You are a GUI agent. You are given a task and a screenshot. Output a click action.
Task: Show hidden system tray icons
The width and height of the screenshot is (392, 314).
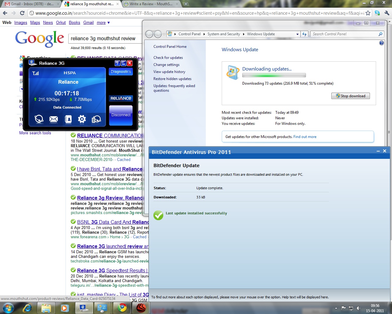[336, 308]
